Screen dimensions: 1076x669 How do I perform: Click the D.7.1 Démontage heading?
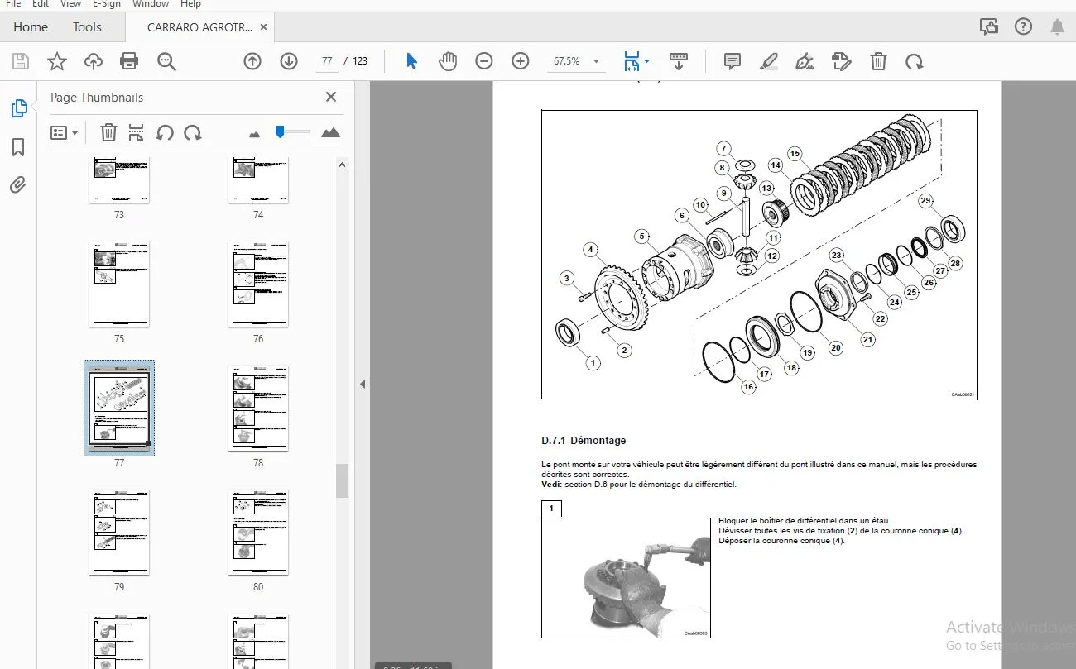[584, 441]
